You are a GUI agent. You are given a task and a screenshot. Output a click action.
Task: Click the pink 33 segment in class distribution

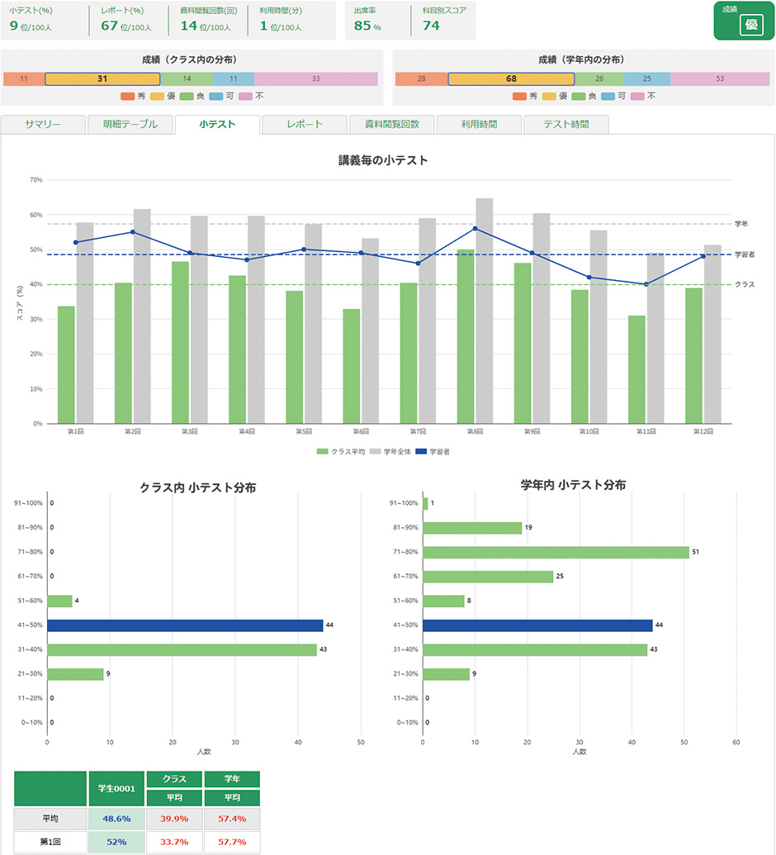pyautogui.click(x=315, y=78)
